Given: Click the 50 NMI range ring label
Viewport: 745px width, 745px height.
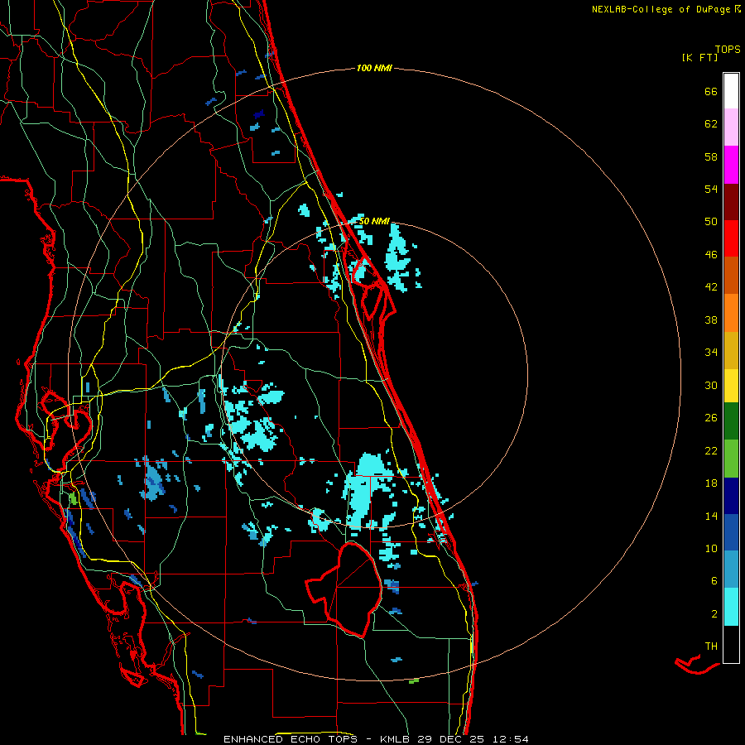Looking at the screenshot, I should [374, 221].
